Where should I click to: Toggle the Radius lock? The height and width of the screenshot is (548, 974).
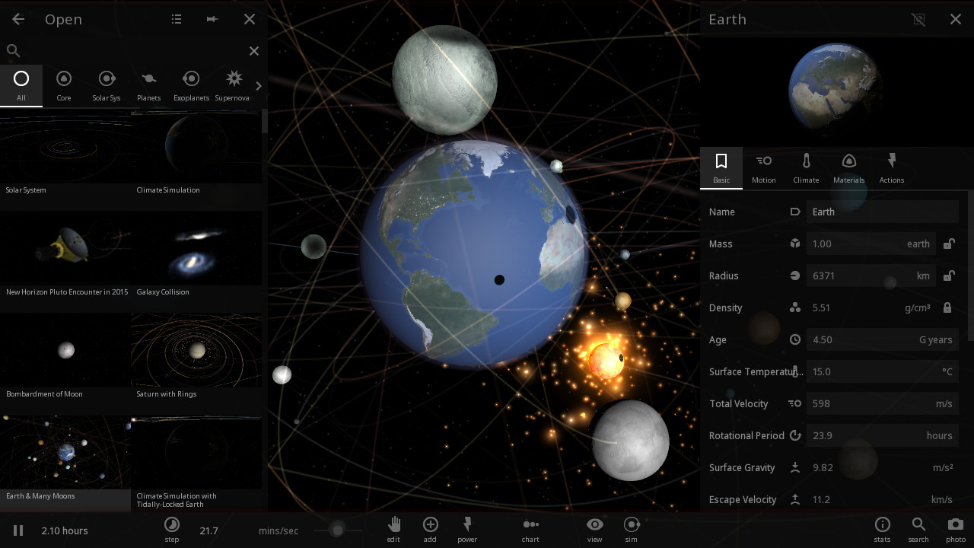[x=948, y=276]
